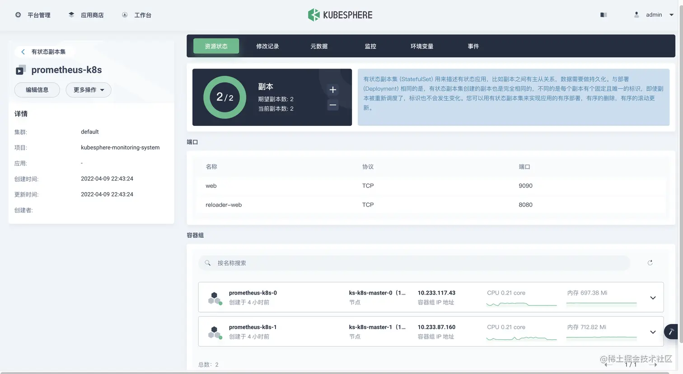Switch to the 监控 tab
The image size is (683, 374).
click(370, 46)
